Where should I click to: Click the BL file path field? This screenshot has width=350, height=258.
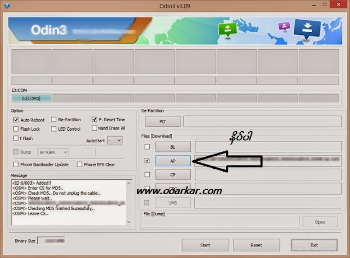269,147
